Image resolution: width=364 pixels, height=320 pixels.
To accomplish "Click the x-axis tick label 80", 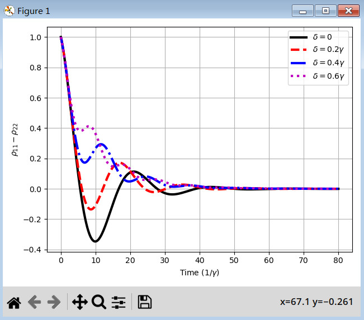I will 338,260.
